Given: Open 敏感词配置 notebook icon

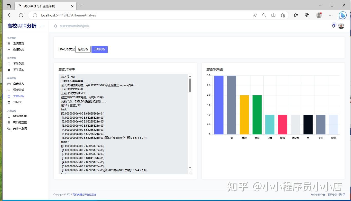Looking at the screenshot, I should click(x=9, y=116).
